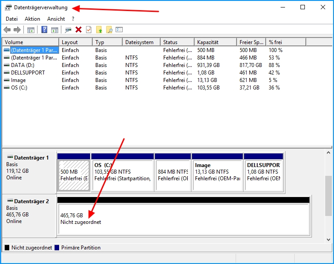This screenshot has width=334, height=264.
Task: Click the back arrow toolbar icon
Action: click(7, 30)
